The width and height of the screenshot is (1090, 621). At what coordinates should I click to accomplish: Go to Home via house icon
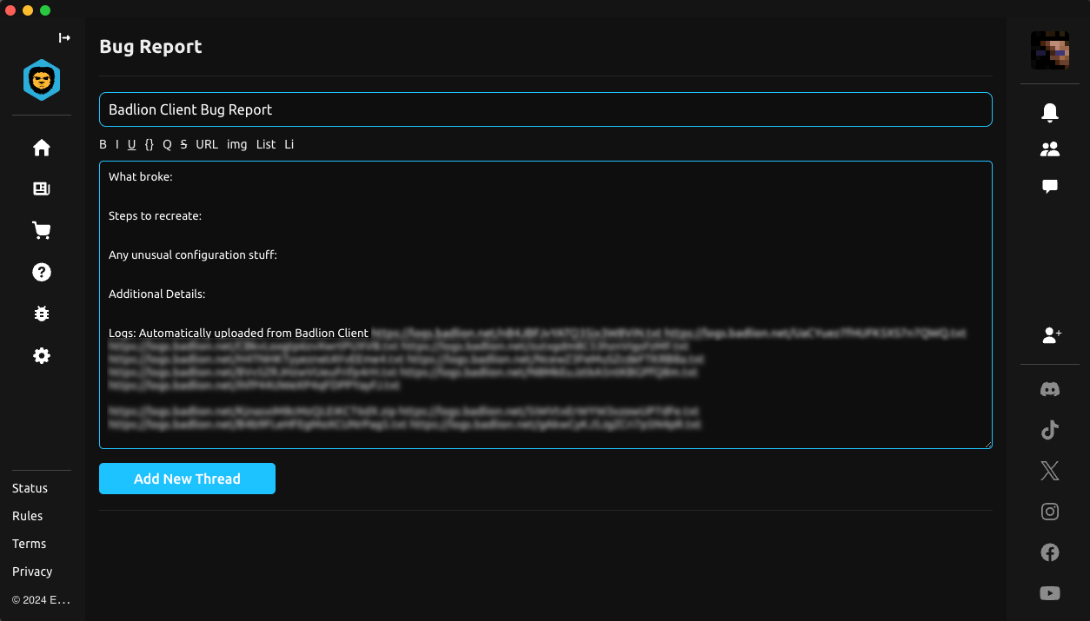coord(42,148)
